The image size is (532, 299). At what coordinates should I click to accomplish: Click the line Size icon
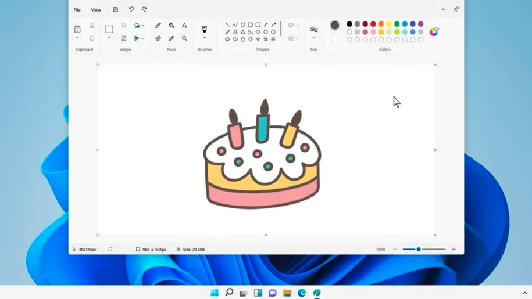314,29
